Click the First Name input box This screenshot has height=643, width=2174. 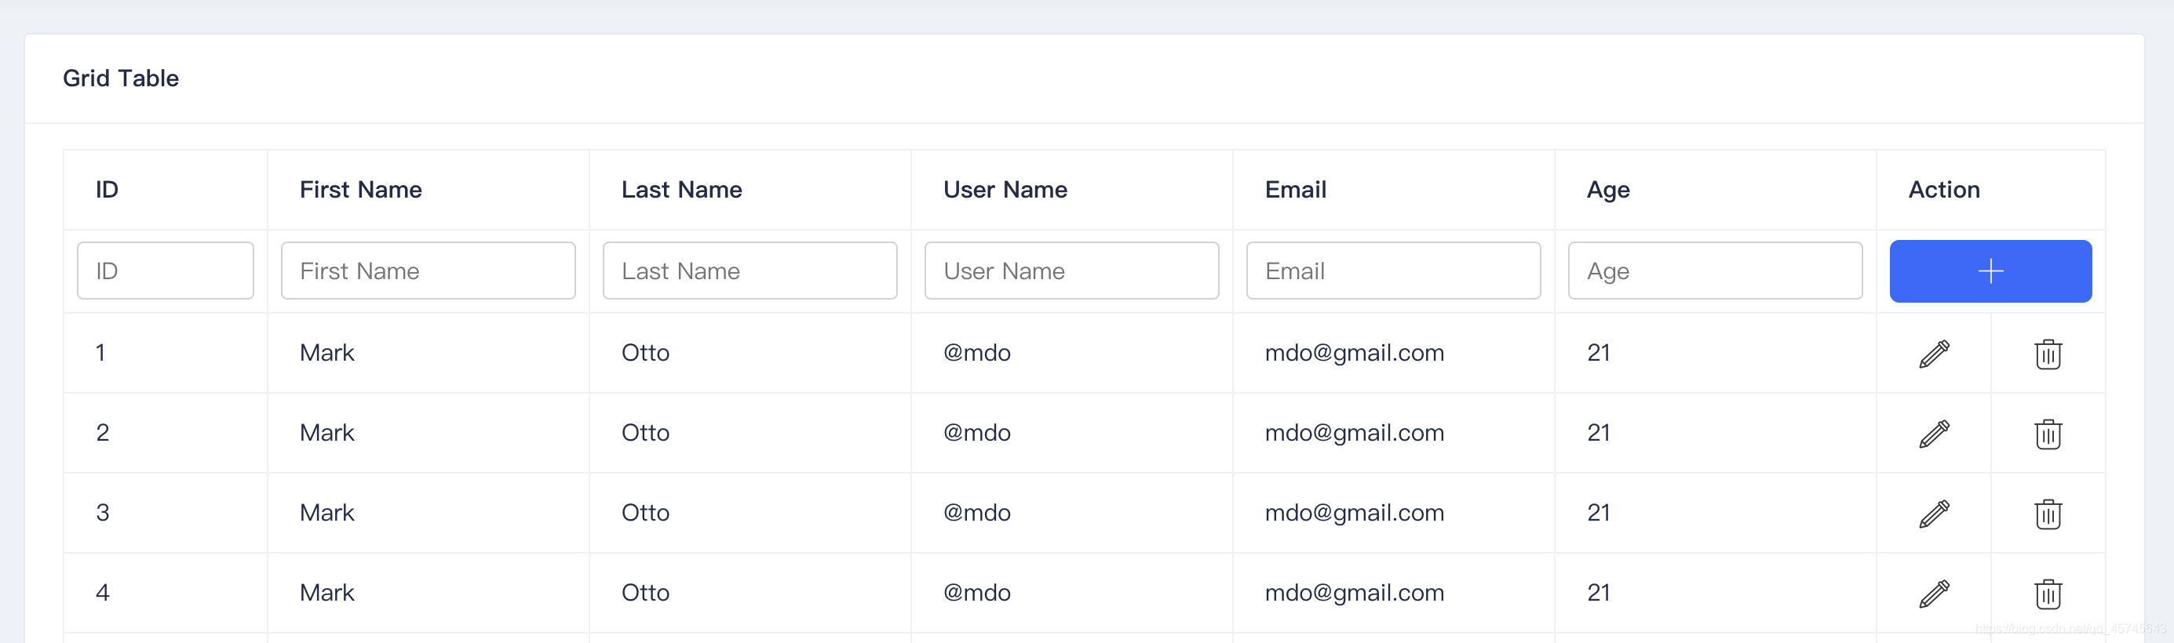coord(428,271)
